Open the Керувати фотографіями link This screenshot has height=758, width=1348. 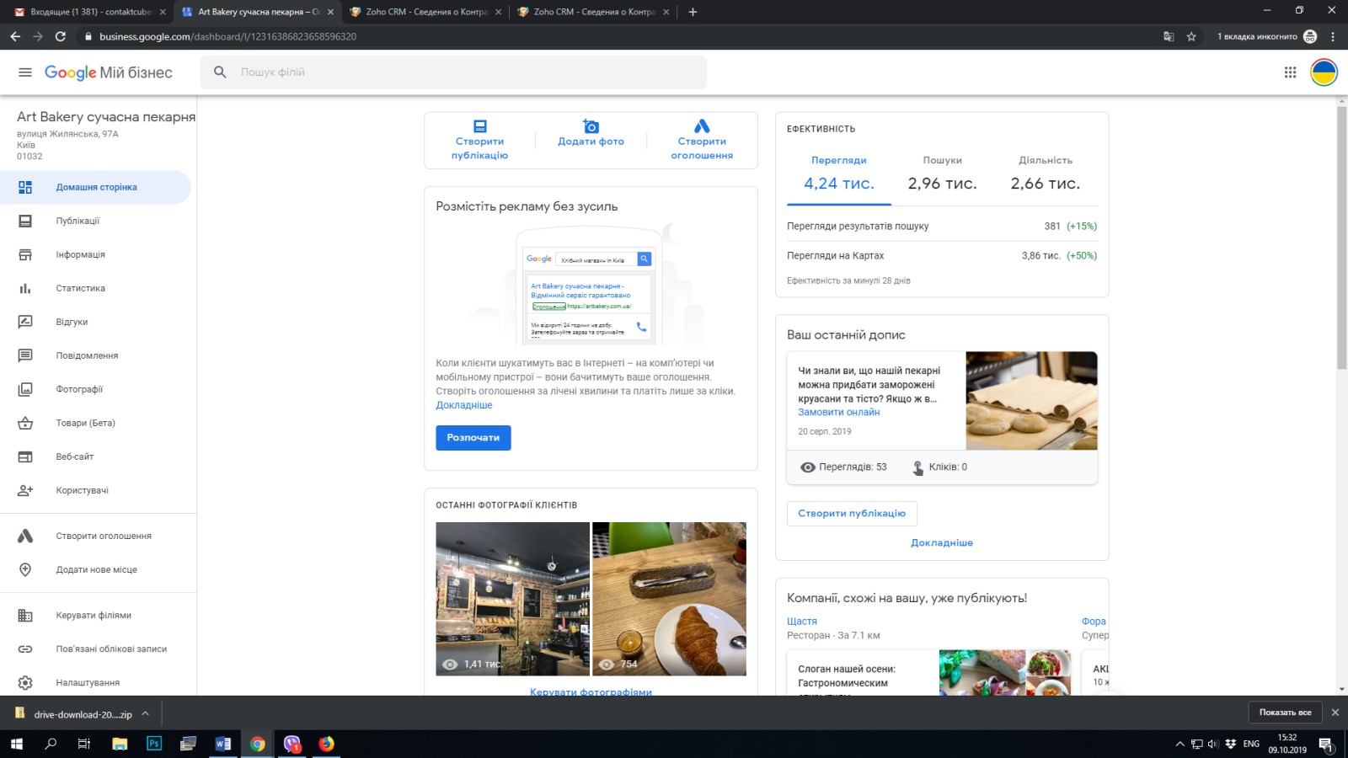(x=591, y=691)
